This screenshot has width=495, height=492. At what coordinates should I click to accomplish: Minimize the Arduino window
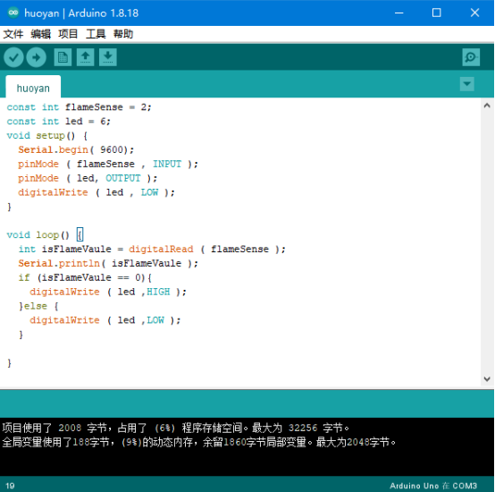click(399, 13)
